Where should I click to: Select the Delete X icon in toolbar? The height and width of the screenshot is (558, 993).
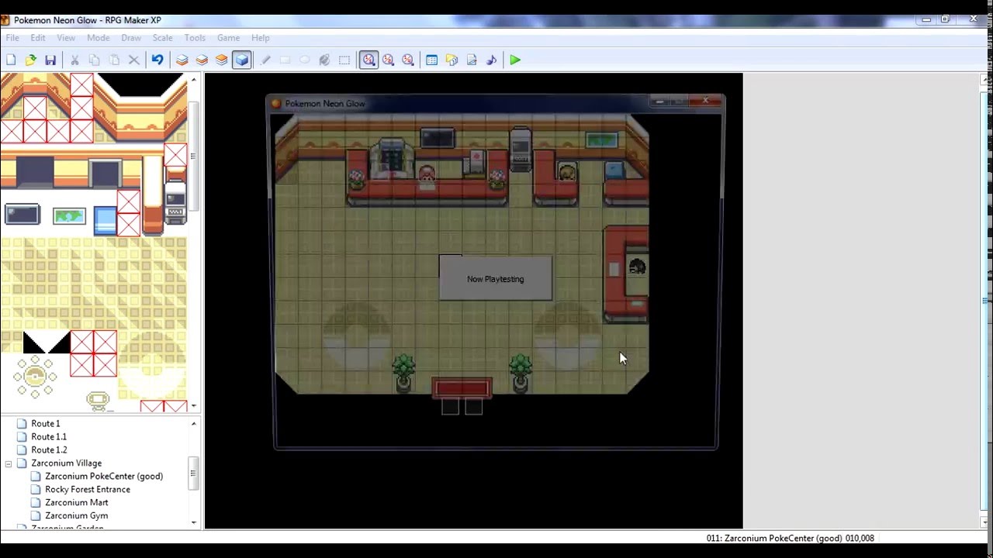[133, 60]
